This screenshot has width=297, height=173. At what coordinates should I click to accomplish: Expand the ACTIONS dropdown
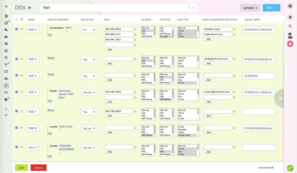coord(250,8)
